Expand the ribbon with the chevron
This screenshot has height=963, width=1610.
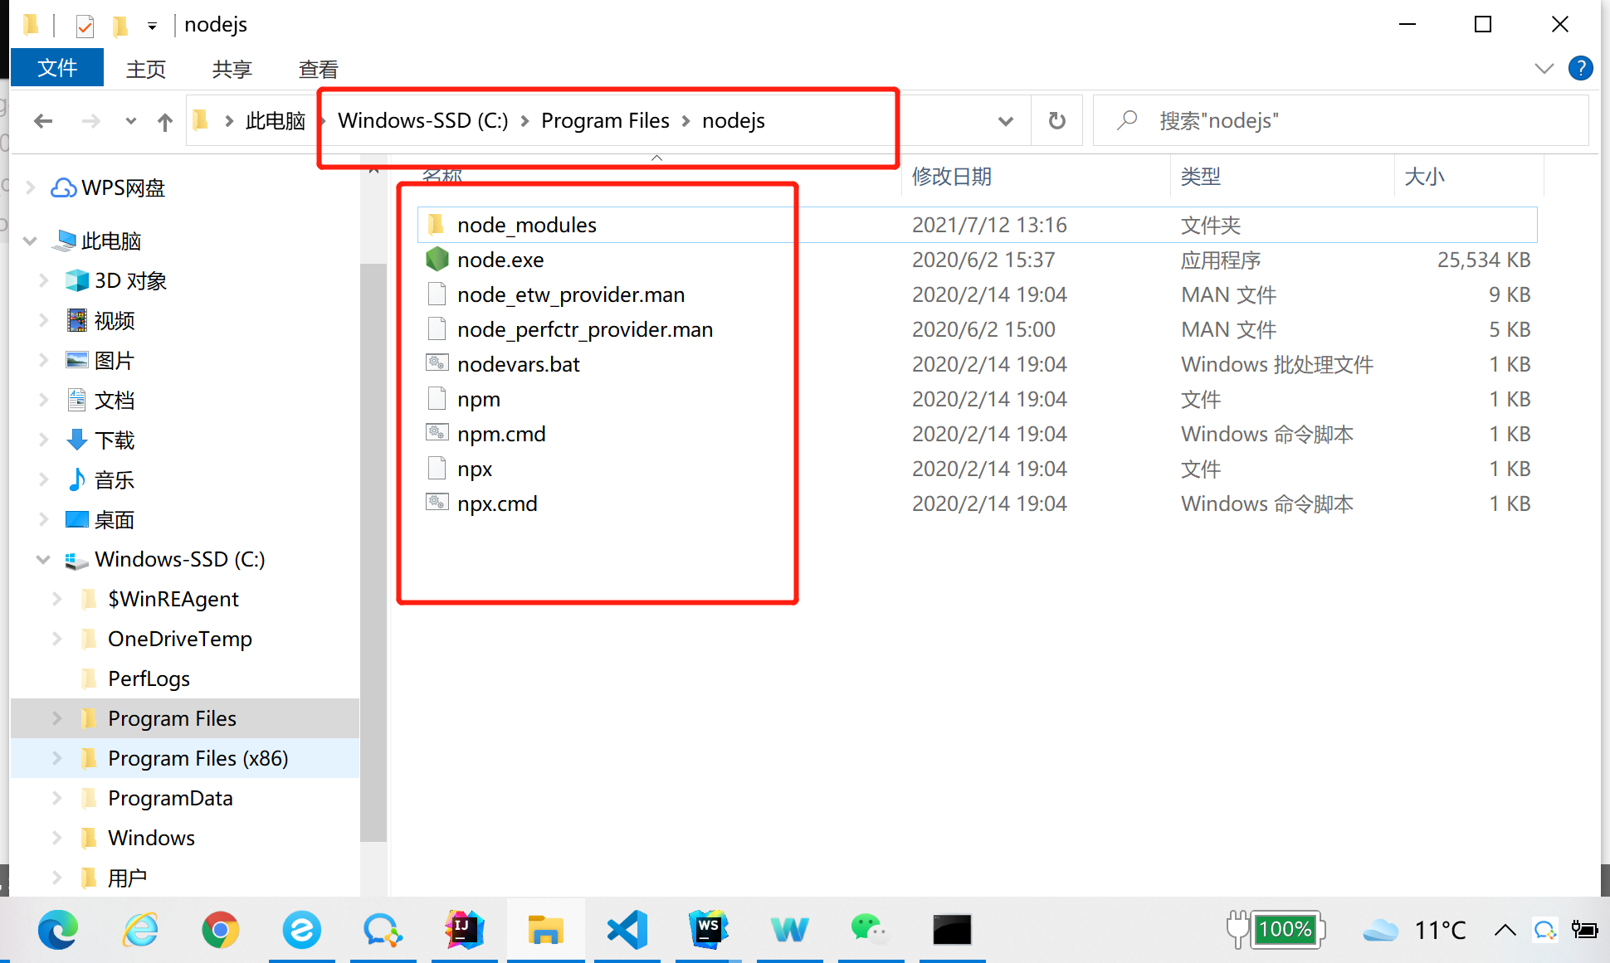[x=1544, y=68]
